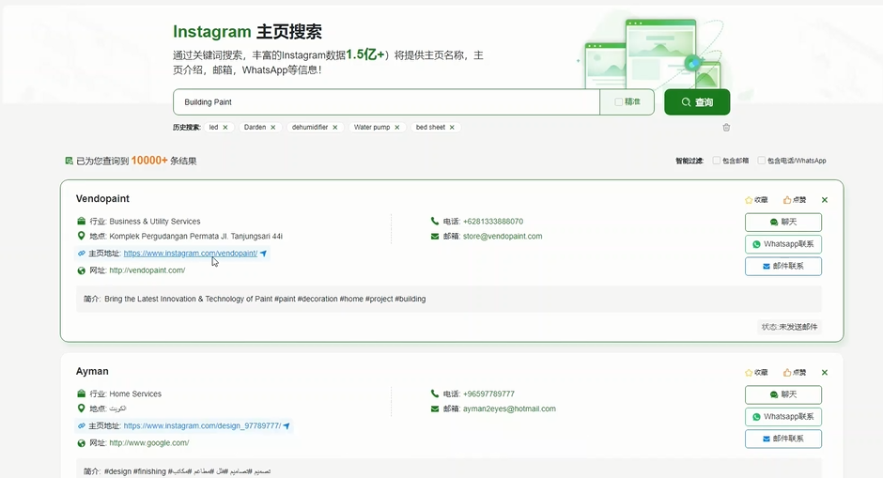This screenshot has height=478, width=883.
Task: Select the 'Water pump' history tag
Action: pyautogui.click(x=371, y=128)
